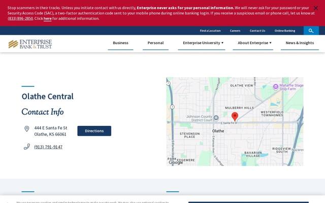This screenshot has height=203, width=325.
Task: Go to Online Banking
Action: pyautogui.click(x=285, y=30)
